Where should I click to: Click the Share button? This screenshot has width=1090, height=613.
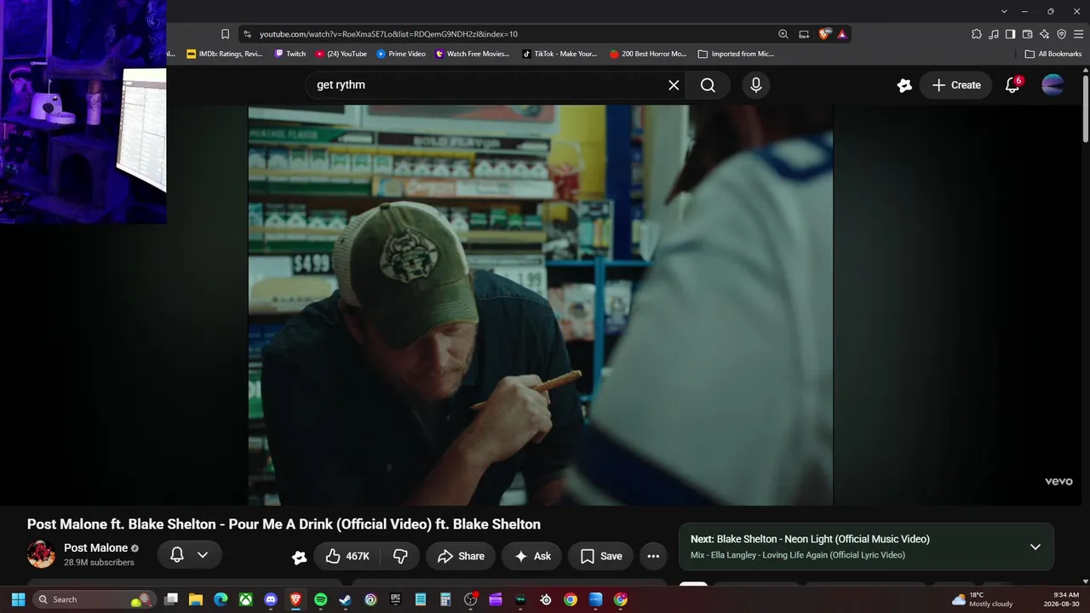pos(461,556)
